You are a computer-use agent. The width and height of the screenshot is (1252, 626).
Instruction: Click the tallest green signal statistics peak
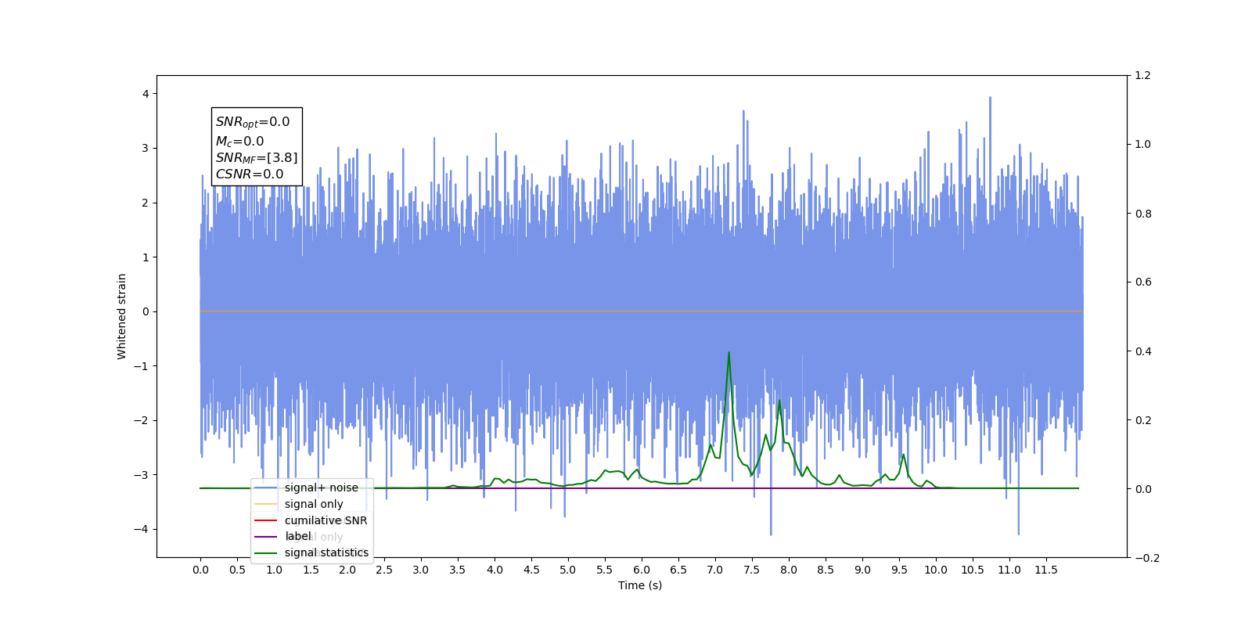point(729,353)
